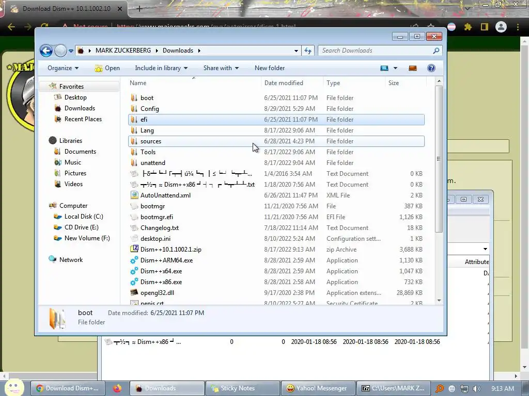Select the Dism++x64.exe gear icon

(134, 271)
